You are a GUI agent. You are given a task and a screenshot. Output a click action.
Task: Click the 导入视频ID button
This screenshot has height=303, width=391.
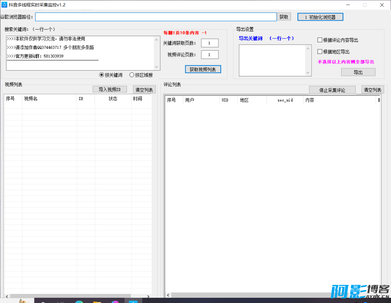tap(109, 89)
